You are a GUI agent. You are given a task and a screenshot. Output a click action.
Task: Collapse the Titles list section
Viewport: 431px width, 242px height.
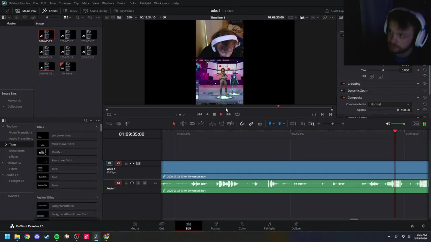coord(97,127)
